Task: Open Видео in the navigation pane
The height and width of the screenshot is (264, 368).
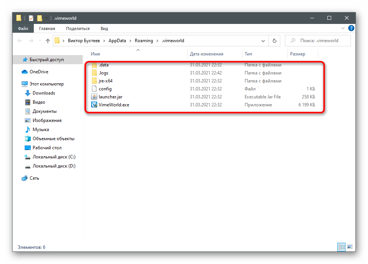Action: pos(39,102)
